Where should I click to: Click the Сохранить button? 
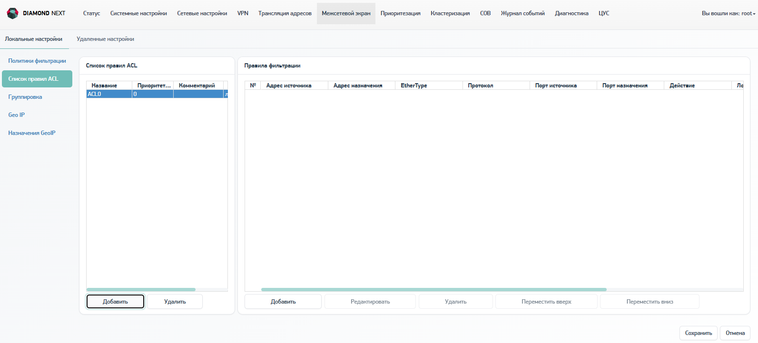tap(699, 333)
